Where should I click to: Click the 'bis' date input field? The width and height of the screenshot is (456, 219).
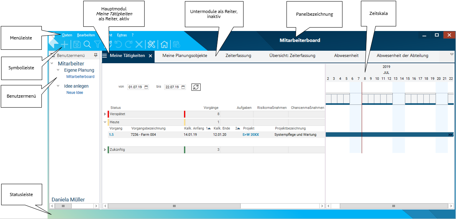pos(173,87)
